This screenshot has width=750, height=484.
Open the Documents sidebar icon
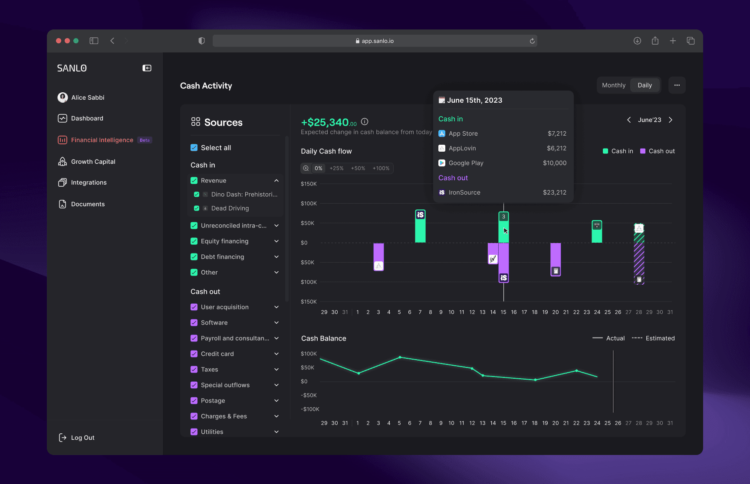62,204
